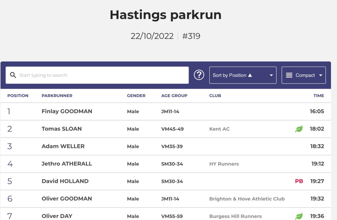
Task: Click the green leaf icon for Tomas Sloan
Action: 298,129
